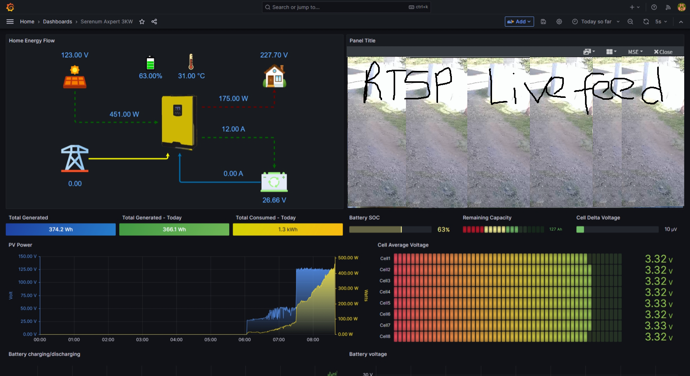Collapse the top toolbar with chevron
Image resolution: width=690 pixels, height=376 pixels.
click(x=681, y=22)
